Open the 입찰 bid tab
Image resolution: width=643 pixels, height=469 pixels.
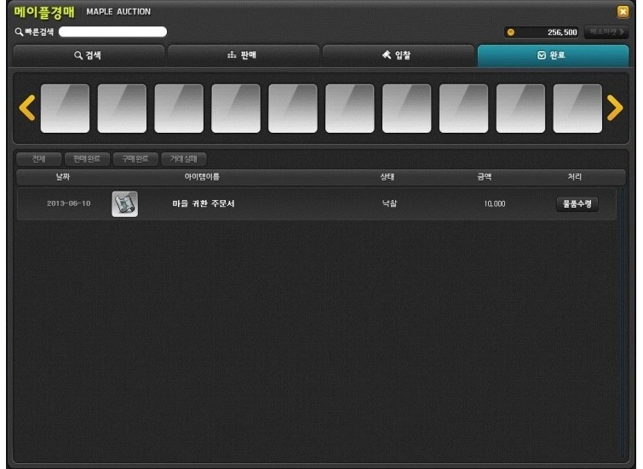coord(398,56)
